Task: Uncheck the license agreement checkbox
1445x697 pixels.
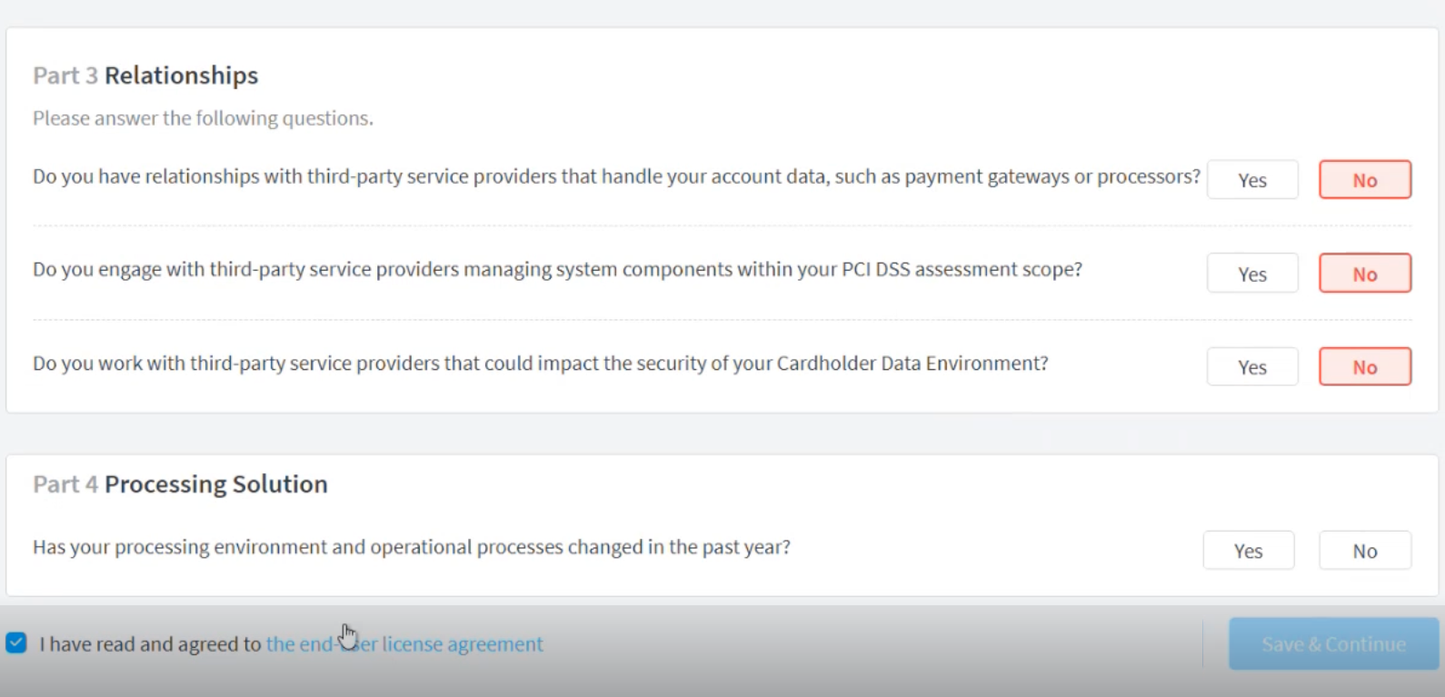Action: tap(16, 643)
